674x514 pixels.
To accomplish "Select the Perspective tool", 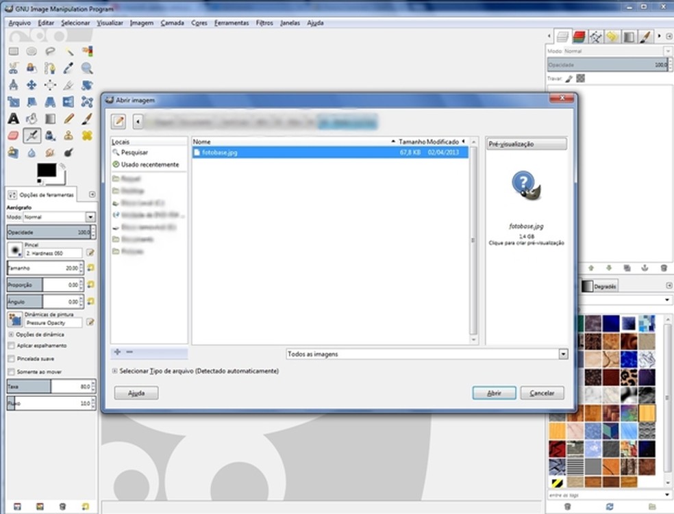I will click(x=50, y=102).
